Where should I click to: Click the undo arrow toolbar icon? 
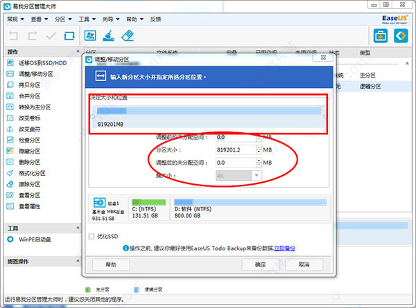13,35
